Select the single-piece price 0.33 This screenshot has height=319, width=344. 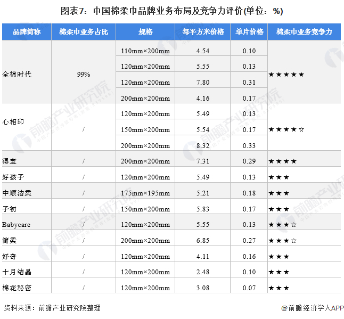pos(249,146)
